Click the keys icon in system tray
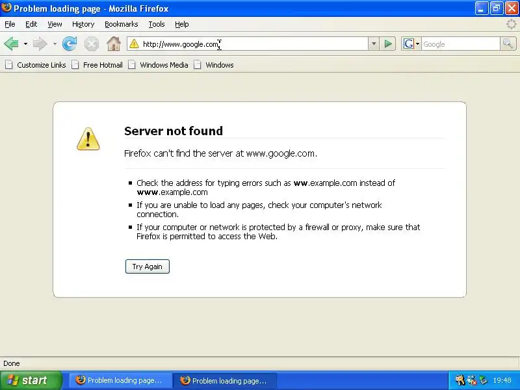520x390 pixels. 460,380
